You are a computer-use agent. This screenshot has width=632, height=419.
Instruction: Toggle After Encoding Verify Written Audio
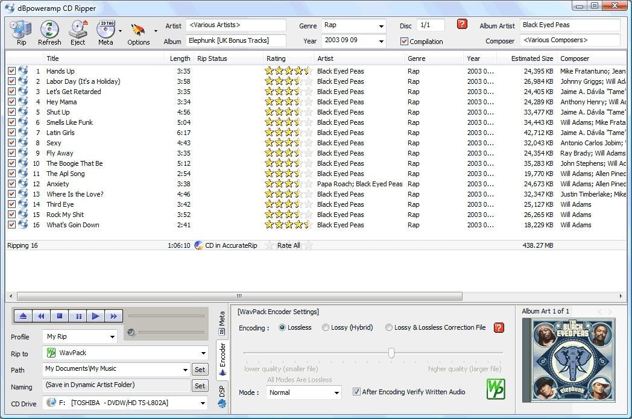(x=356, y=392)
